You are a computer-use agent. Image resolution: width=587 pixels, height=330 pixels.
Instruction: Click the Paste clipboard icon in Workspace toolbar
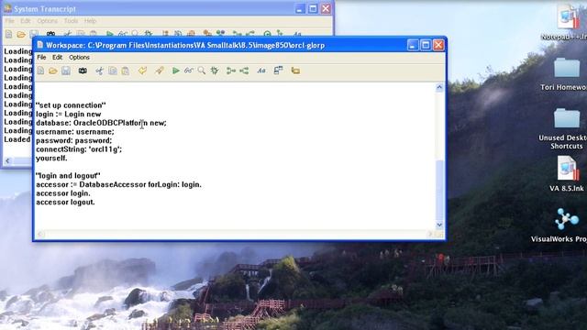point(126,71)
